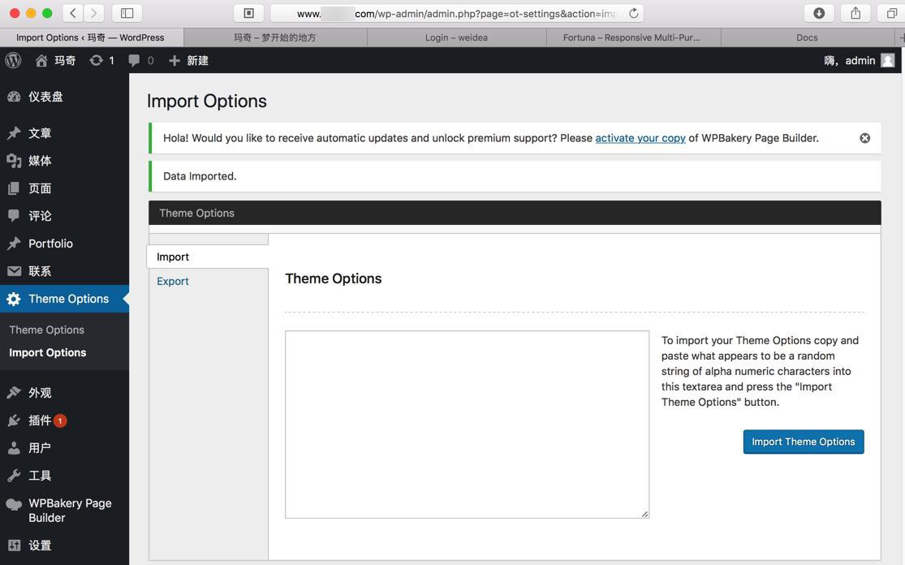905x565 pixels.
Task: Open the Safari downloads icon
Action: point(819,13)
